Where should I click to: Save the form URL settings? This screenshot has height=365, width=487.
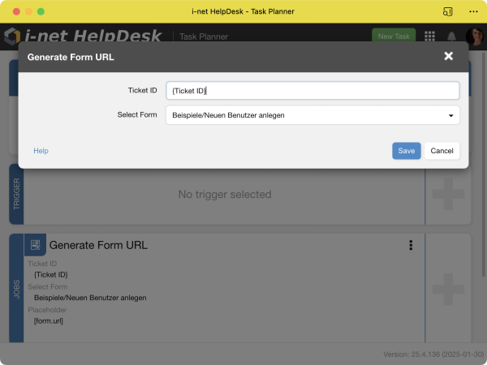click(x=406, y=151)
